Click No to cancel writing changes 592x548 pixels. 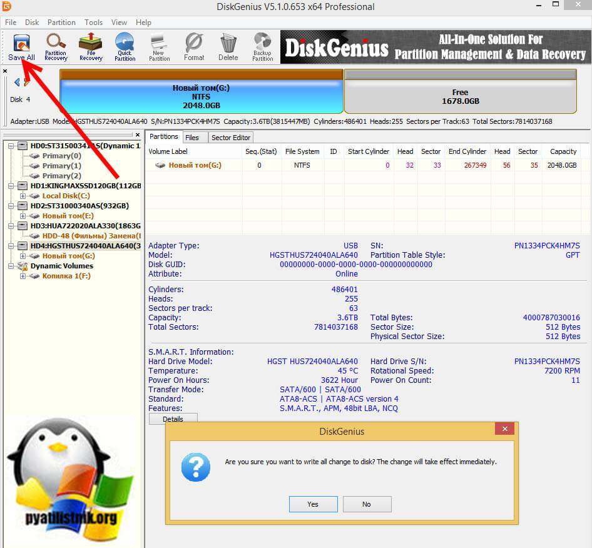367,504
